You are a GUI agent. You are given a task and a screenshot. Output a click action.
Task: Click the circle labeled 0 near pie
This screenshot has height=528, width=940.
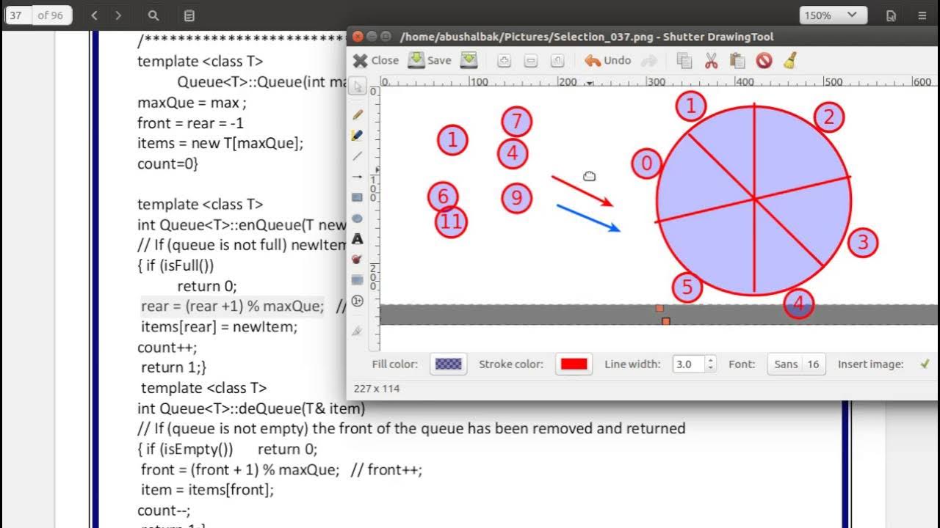[x=646, y=164]
